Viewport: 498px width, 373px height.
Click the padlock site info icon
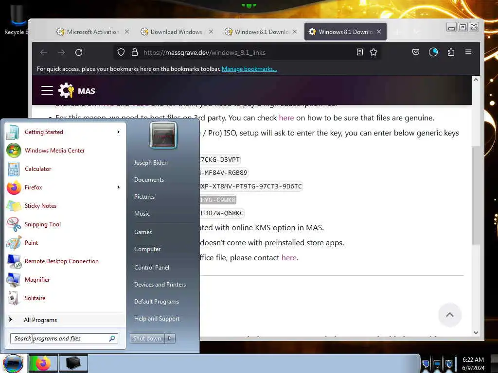pos(135,52)
